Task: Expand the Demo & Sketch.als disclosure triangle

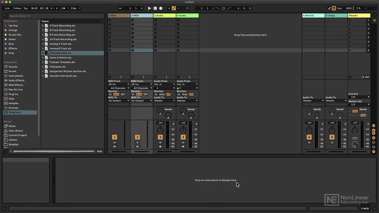Action: tap(43, 57)
